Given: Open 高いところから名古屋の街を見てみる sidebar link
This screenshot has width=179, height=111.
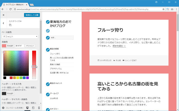Looking at the screenshot, I should pyautogui.click(x=62, y=59).
